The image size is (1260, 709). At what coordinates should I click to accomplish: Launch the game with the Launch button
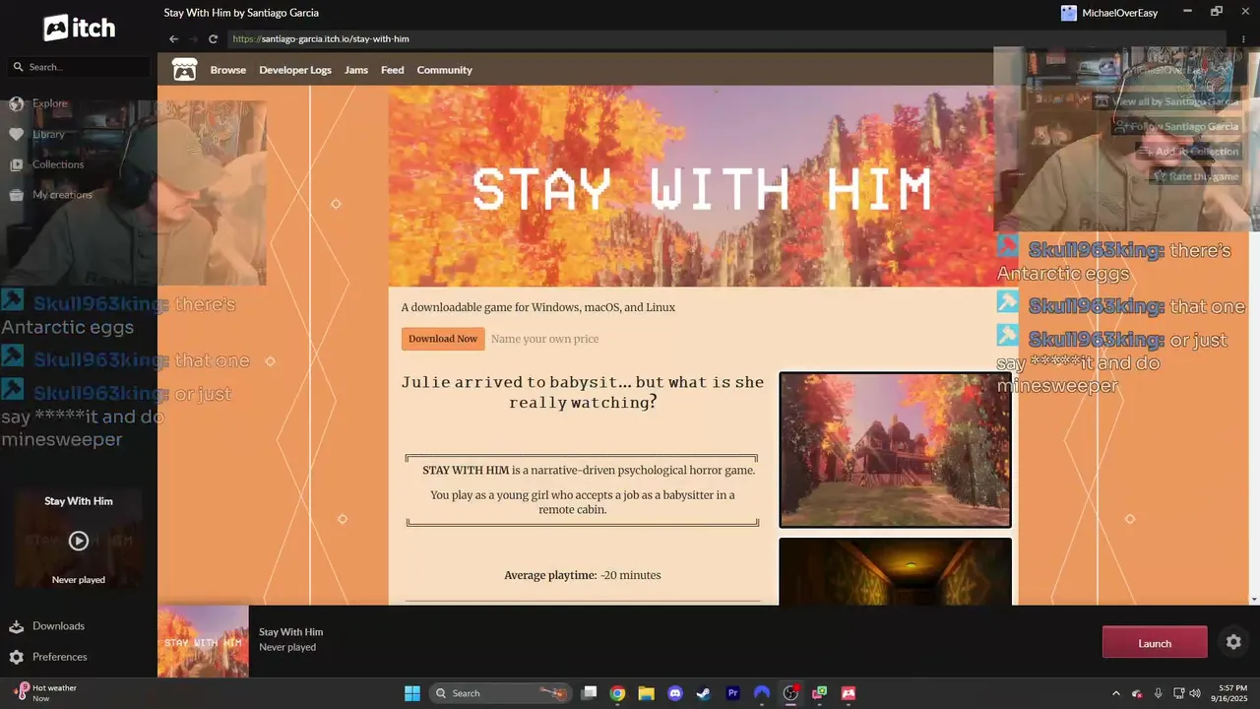tap(1155, 643)
